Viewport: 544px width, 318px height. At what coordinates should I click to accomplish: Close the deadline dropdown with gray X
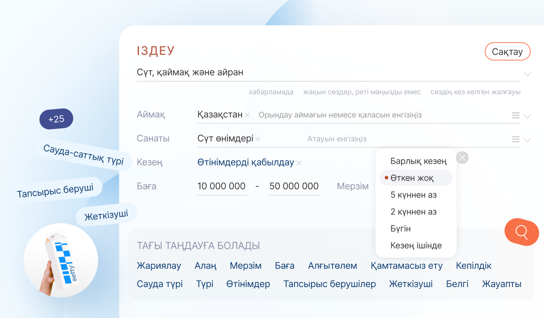(x=462, y=158)
